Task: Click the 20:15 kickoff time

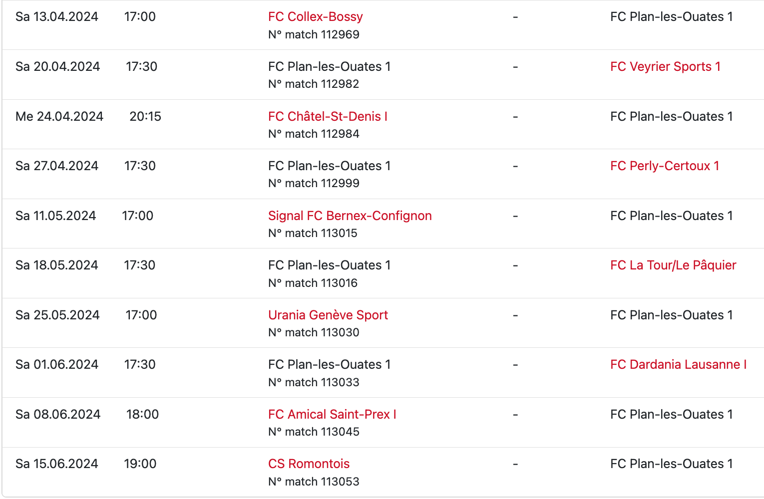Action: click(145, 117)
